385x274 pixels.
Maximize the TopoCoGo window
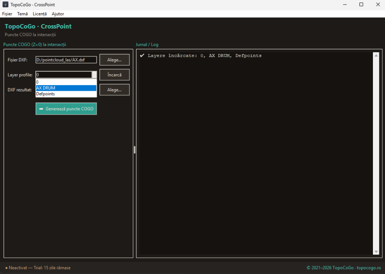click(x=361, y=5)
